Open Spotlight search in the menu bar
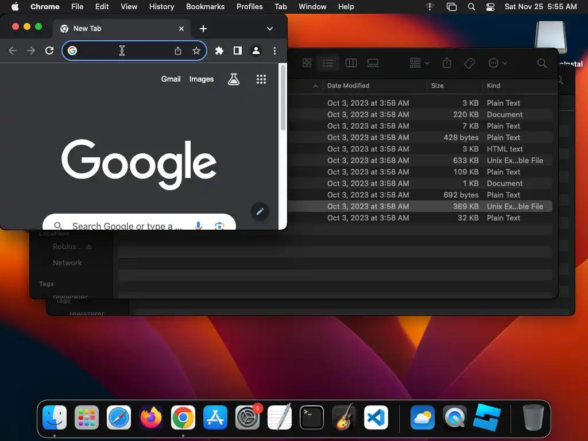 tap(471, 7)
